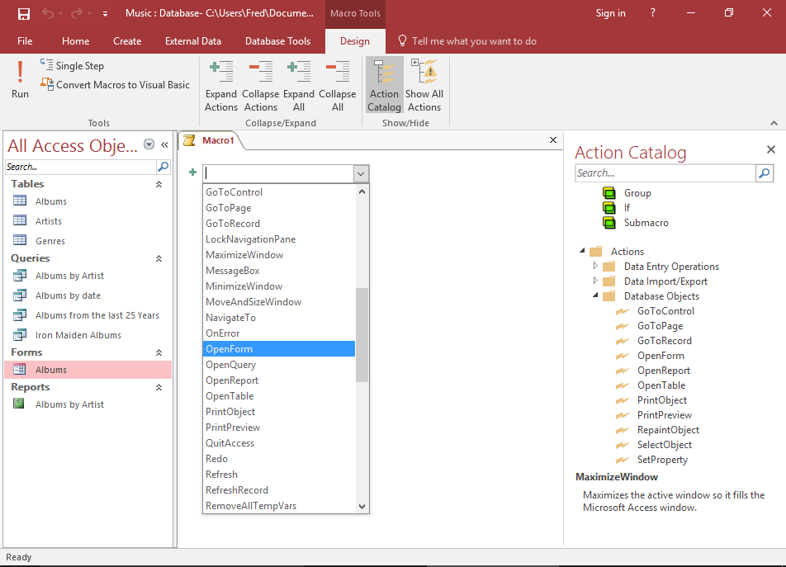Click the Redo icon in title bar

(76, 13)
